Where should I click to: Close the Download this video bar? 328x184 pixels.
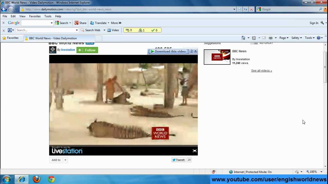click(196, 51)
